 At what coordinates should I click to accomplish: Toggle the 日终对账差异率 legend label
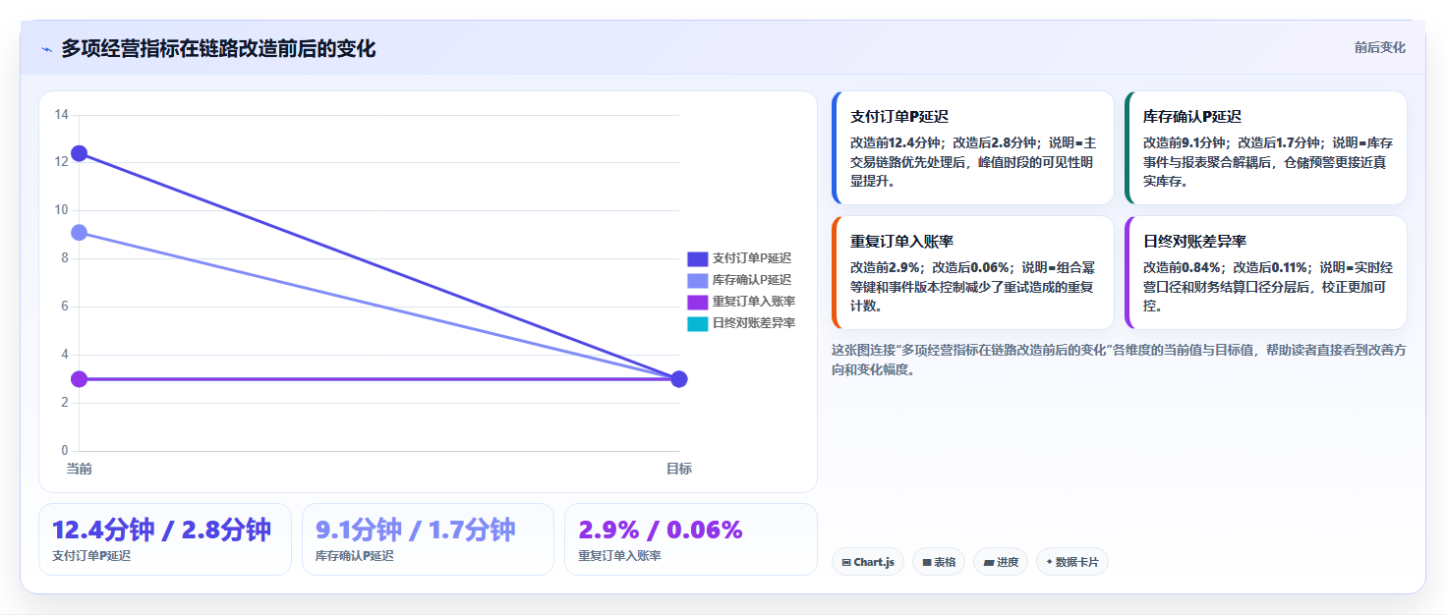(754, 323)
